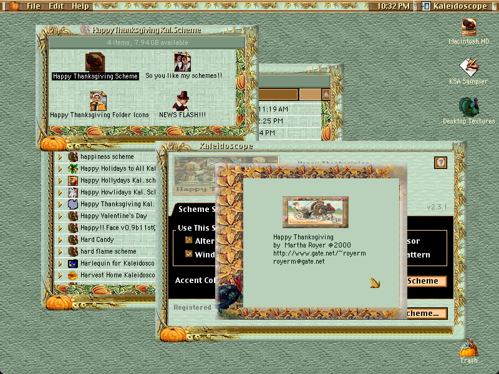Click the Happy Valentine's Day folder icon

(x=73, y=216)
